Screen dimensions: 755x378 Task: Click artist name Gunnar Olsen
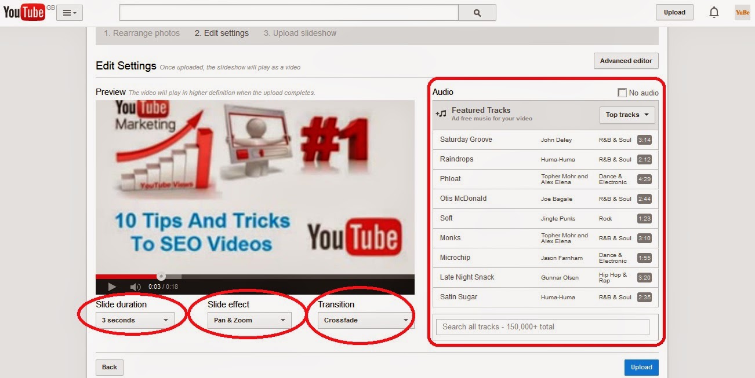560,278
